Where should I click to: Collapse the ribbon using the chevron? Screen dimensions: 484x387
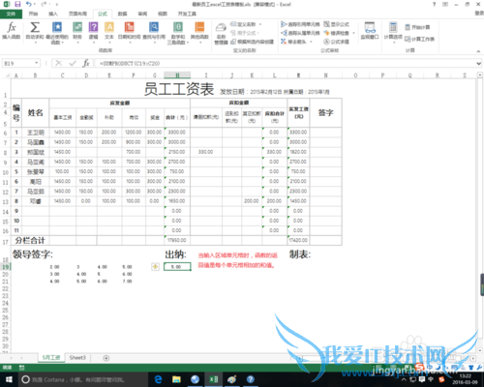click(x=478, y=51)
